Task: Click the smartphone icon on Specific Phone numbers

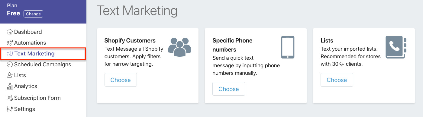Action: (288, 47)
